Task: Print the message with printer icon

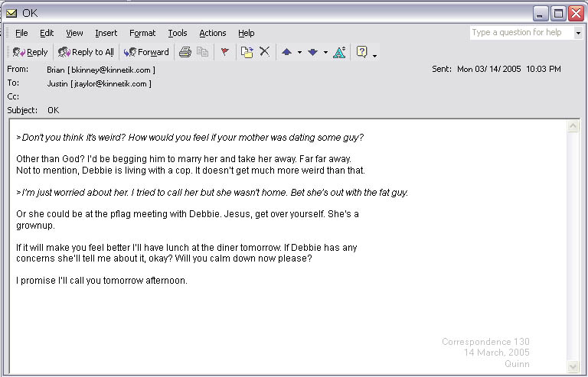Action: (185, 52)
